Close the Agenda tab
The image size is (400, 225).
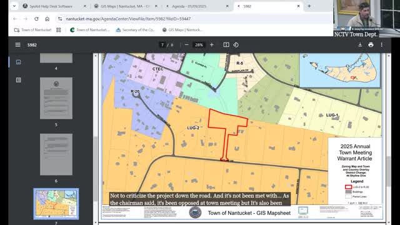pos(227,6)
